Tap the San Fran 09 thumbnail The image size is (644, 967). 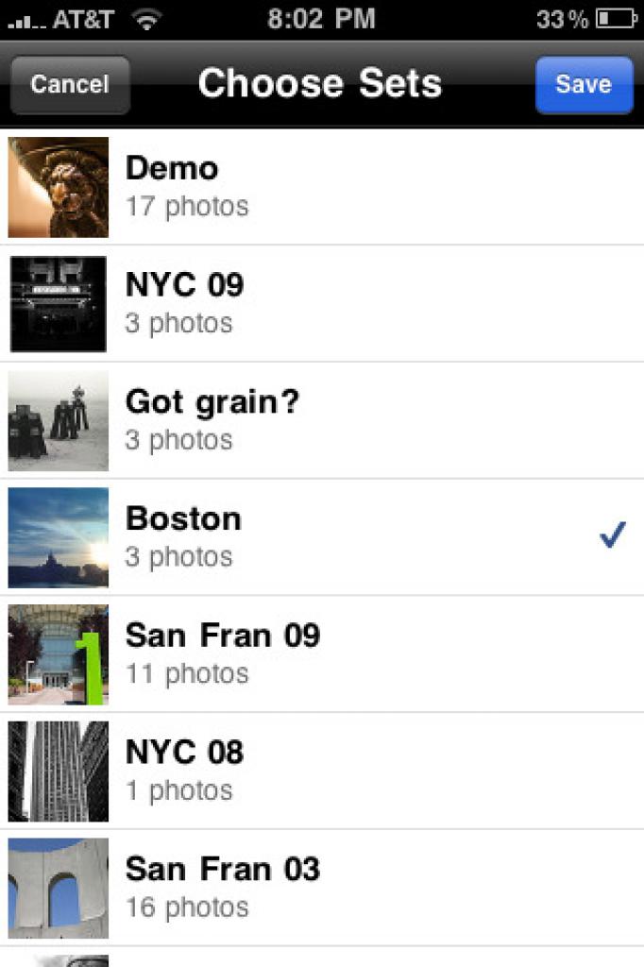click(58, 654)
